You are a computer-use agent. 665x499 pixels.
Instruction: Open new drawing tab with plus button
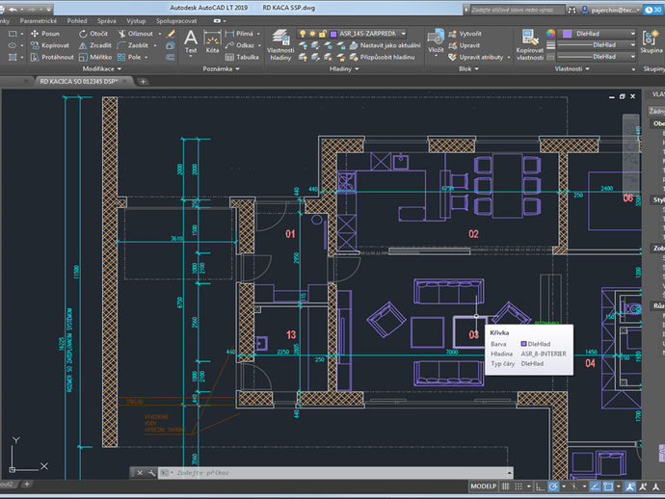point(143,81)
